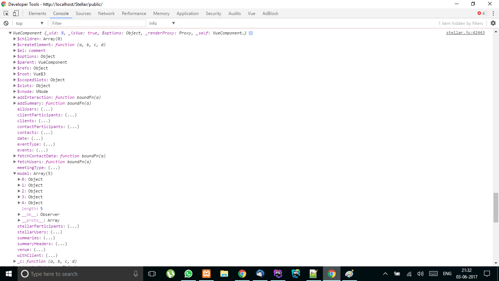Evaluate the allUsers (...) getter

pos(47,109)
